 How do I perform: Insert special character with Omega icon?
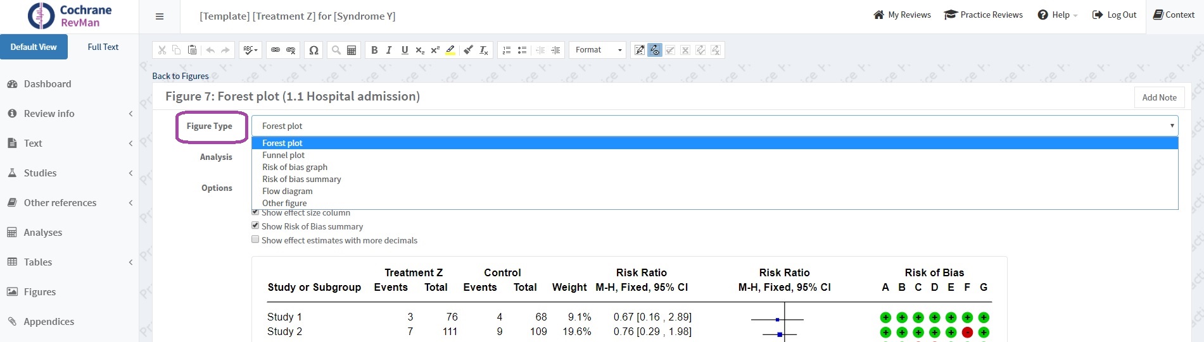click(314, 50)
